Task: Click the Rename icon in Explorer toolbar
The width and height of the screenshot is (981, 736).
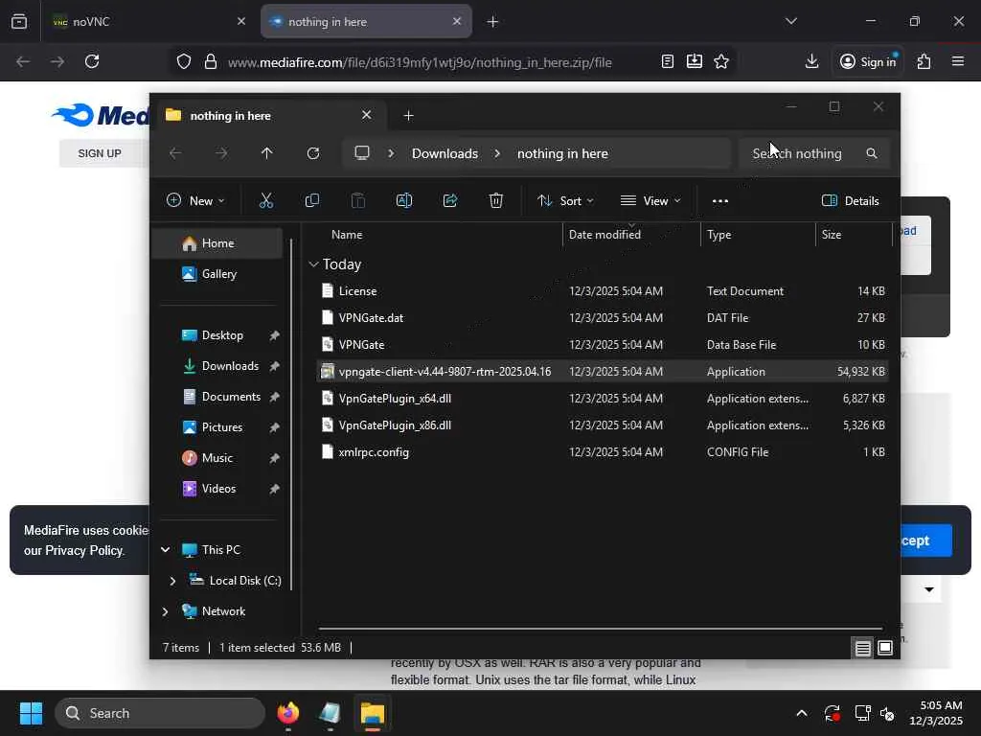Action: pyautogui.click(x=404, y=200)
